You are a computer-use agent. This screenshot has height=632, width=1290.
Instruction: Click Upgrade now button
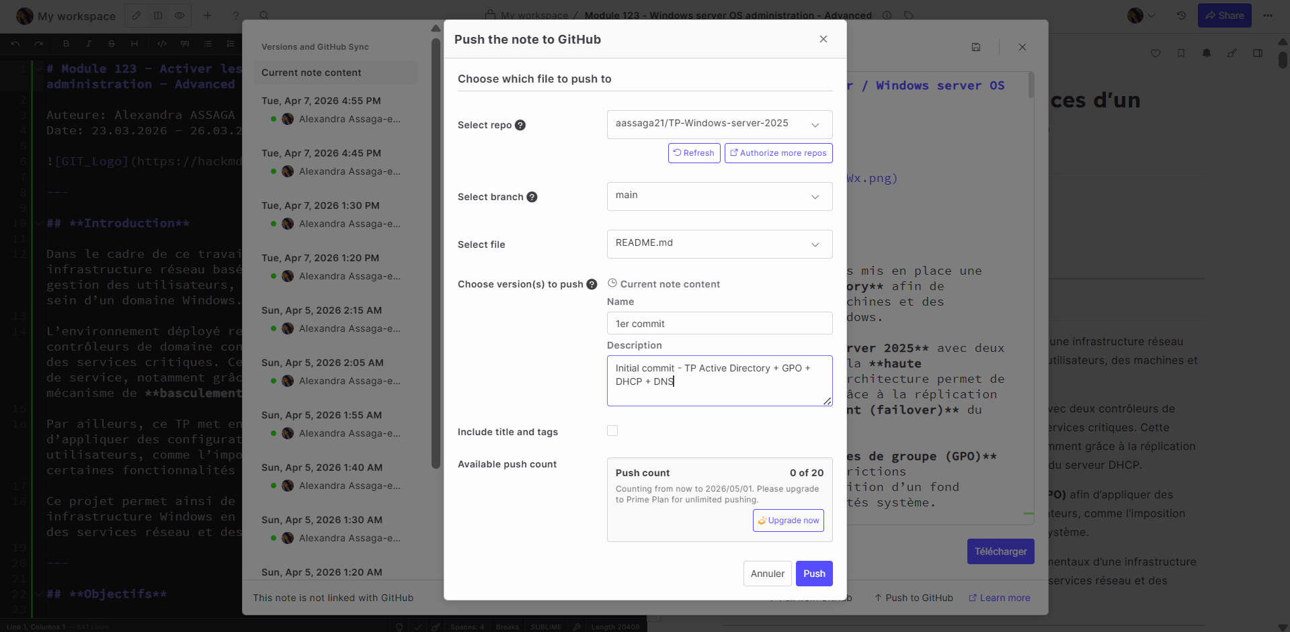pos(789,521)
